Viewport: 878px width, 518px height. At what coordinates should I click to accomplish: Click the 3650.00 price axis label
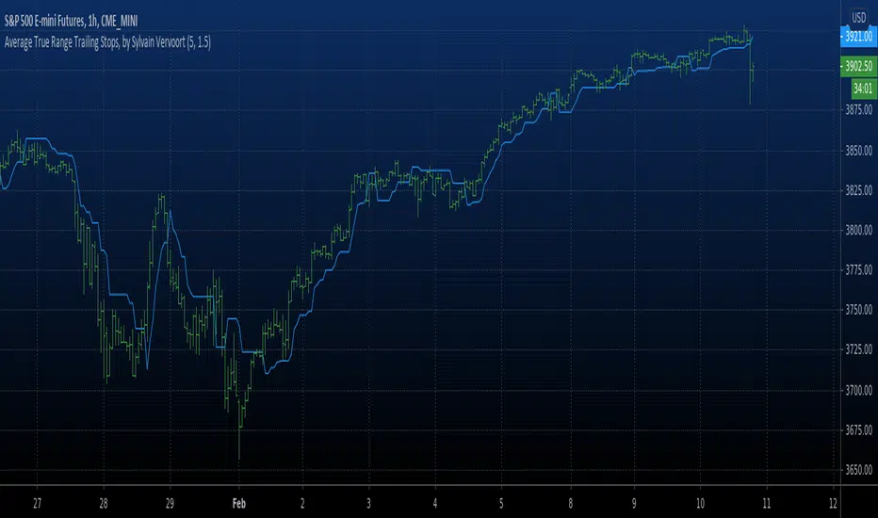pyautogui.click(x=858, y=469)
